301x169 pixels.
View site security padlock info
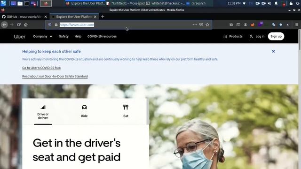tap(56, 25)
